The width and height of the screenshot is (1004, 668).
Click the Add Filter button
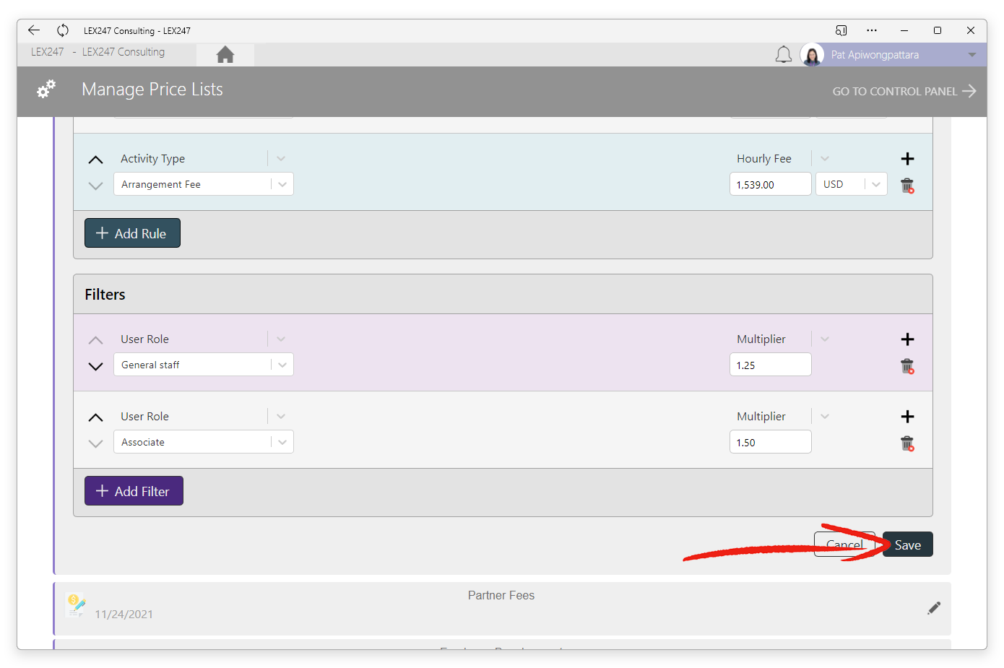tap(134, 491)
